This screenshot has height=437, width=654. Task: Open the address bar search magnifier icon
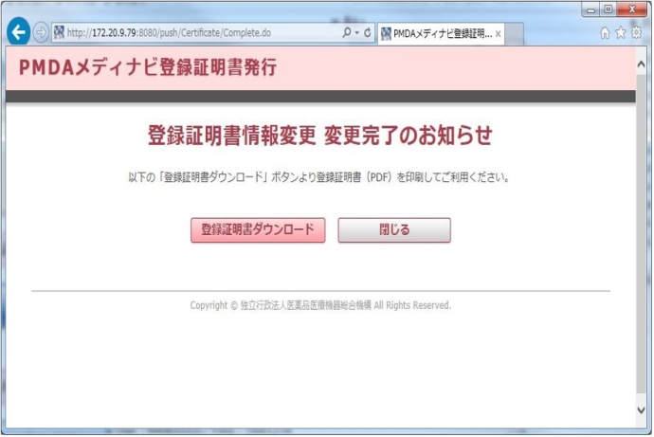tap(346, 32)
